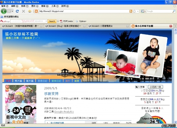177x128 pixels.
Task: Bookmark this page with the star icon
Action: (134, 11)
